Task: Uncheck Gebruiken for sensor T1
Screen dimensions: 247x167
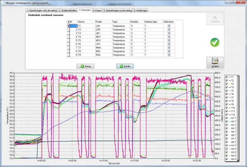Action: pyautogui.click(x=169, y=26)
